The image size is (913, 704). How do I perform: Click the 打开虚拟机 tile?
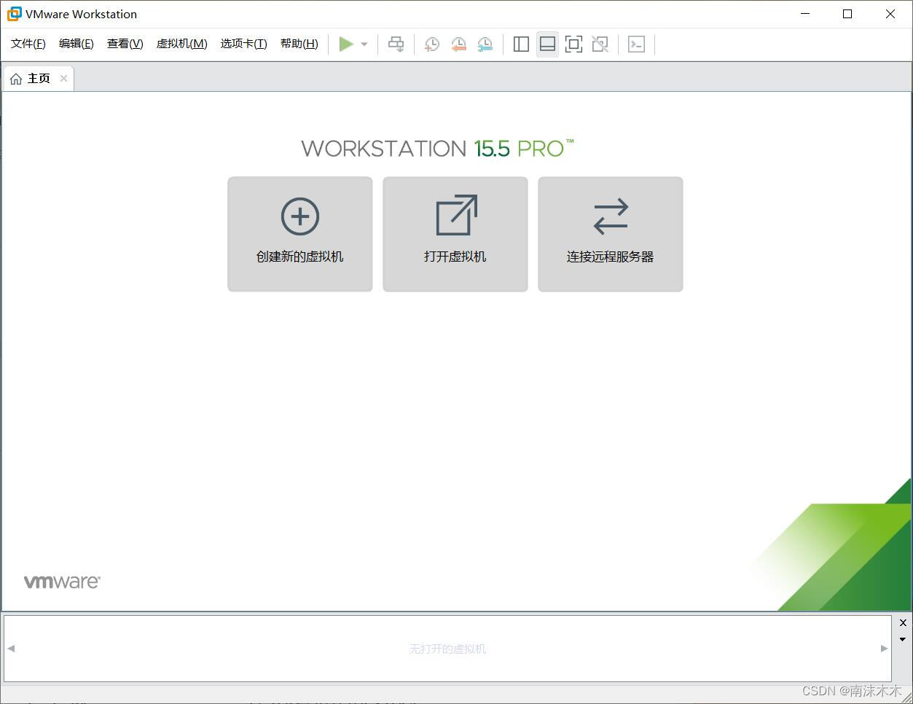click(455, 234)
